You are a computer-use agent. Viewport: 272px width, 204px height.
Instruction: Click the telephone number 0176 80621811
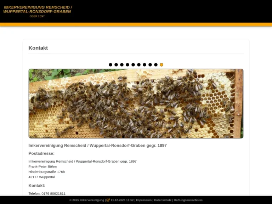pos(53,194)
